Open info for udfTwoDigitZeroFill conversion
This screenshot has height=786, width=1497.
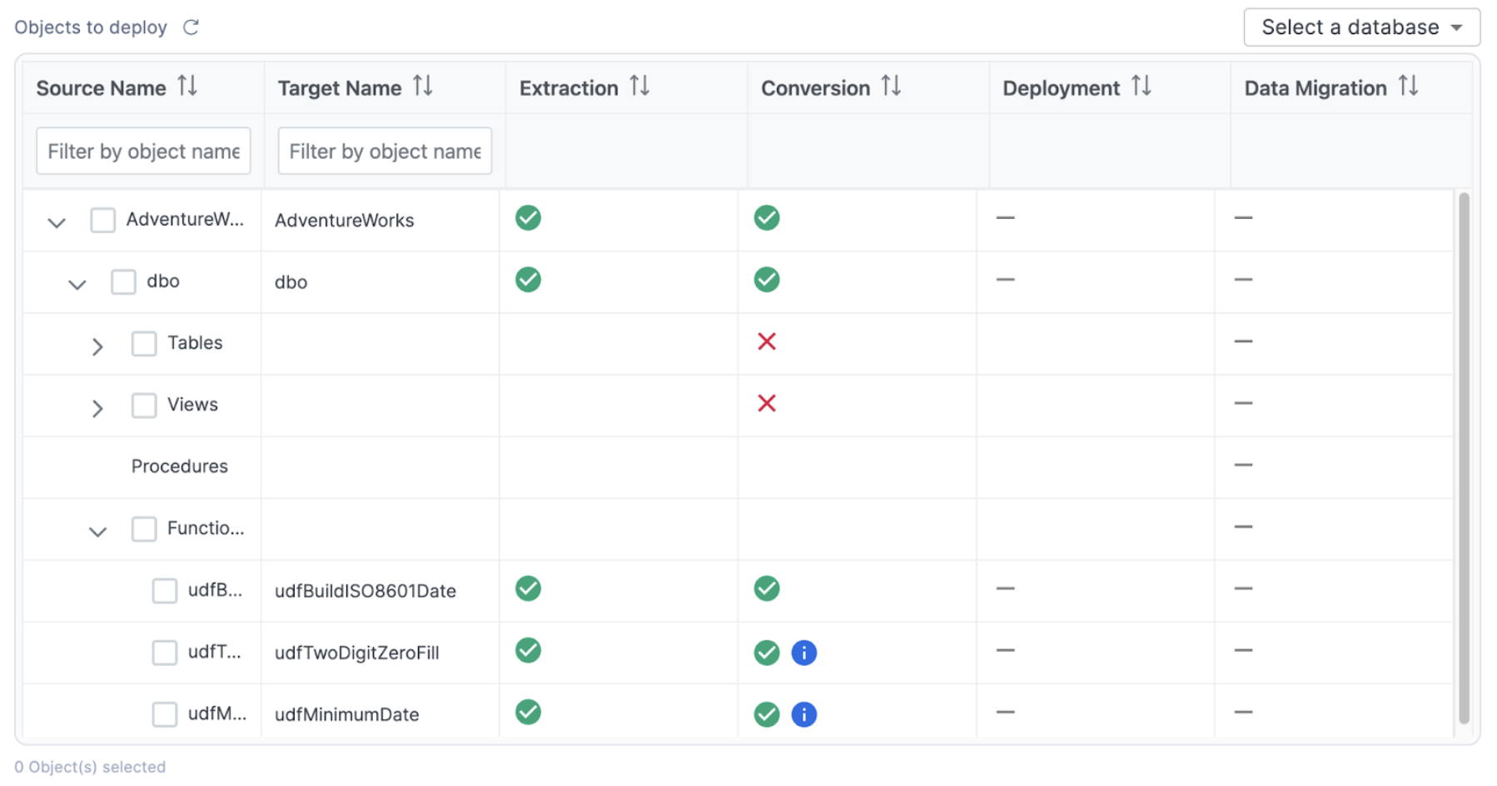point(803,653)
